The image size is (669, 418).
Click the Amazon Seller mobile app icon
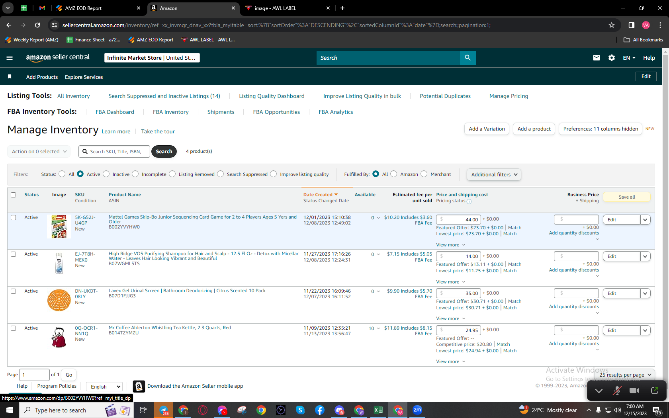tap(139, 386)
